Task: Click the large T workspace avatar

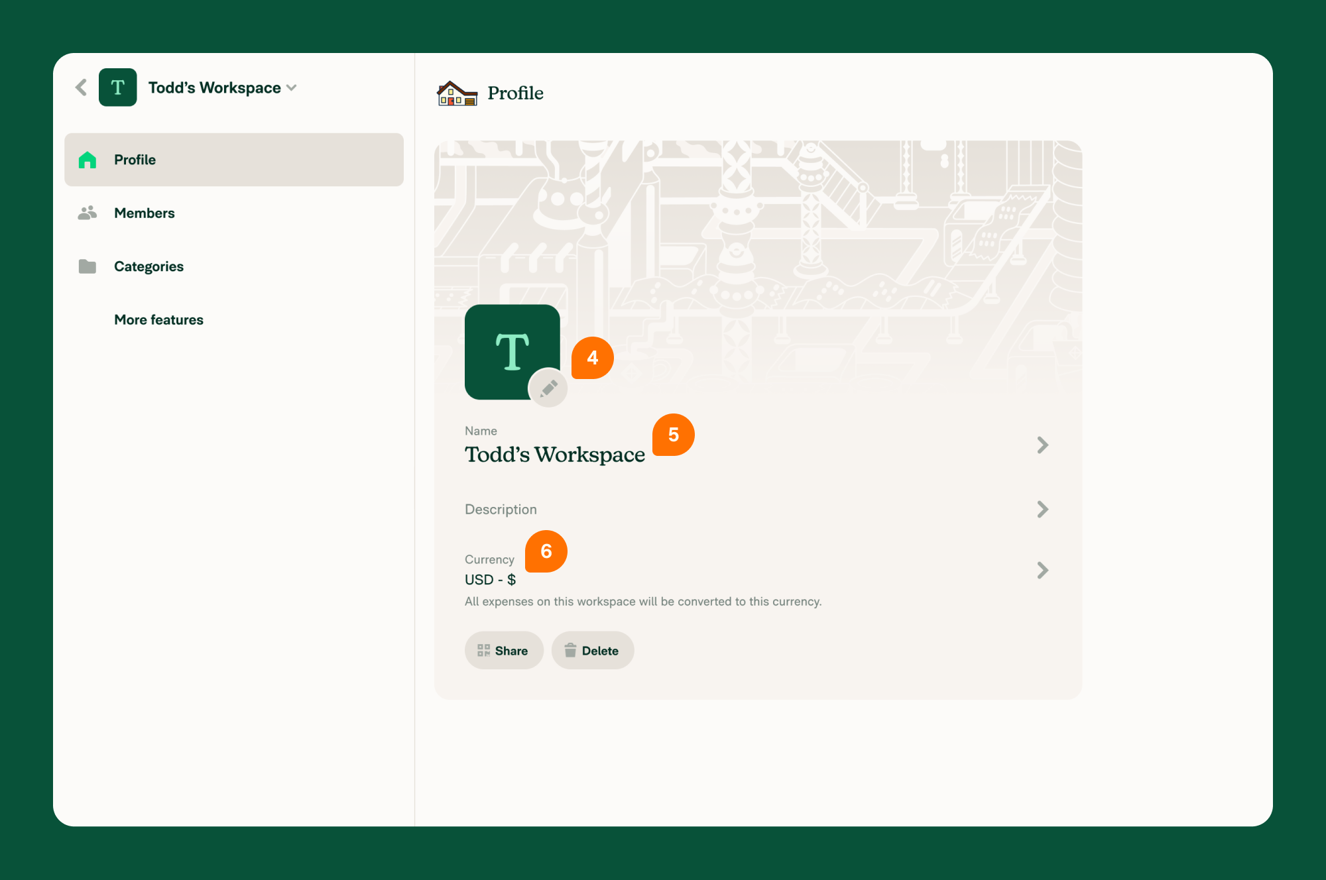Action: click(x=512, y=352)
